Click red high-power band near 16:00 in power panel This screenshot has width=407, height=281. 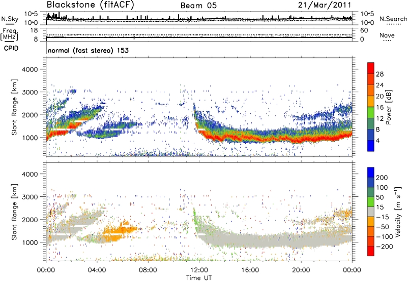249,138
